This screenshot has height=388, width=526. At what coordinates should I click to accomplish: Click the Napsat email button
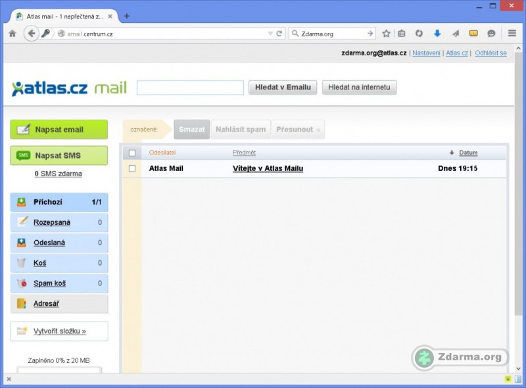pos(59,130)
